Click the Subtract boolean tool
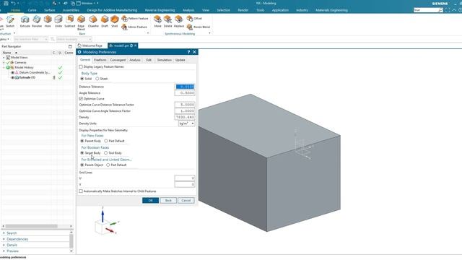Image resolution: width=462 pixels, height=260 pixels. pyautogui.click(x=70, y=21)
